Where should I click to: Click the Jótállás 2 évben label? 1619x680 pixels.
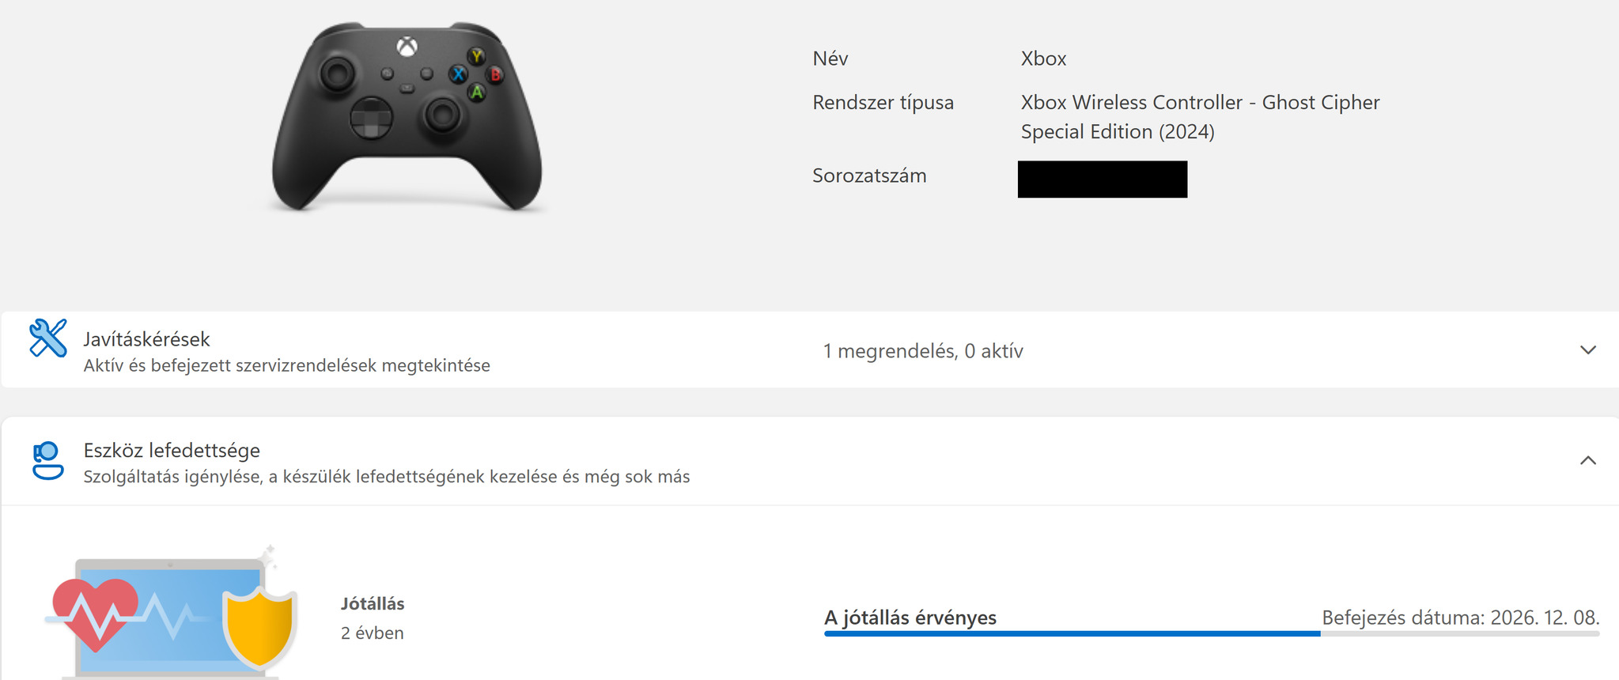pyautogui.click(x=373, y=618)
